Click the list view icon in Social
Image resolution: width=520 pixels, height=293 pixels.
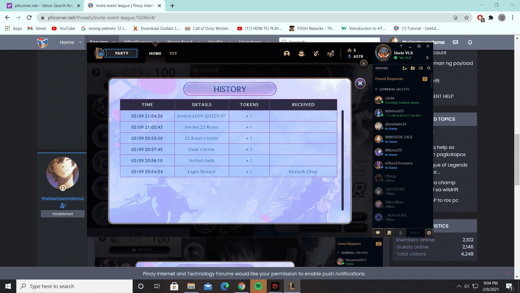(421, 68)
